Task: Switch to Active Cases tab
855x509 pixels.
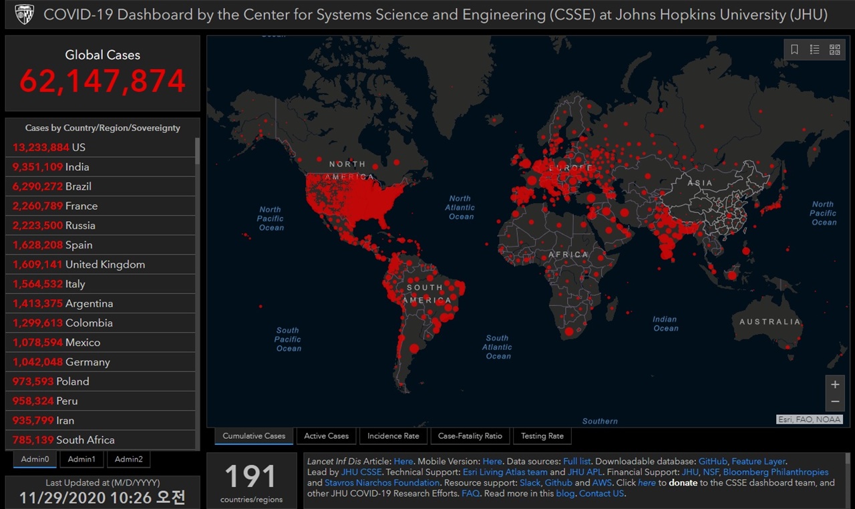Action: 326,436
